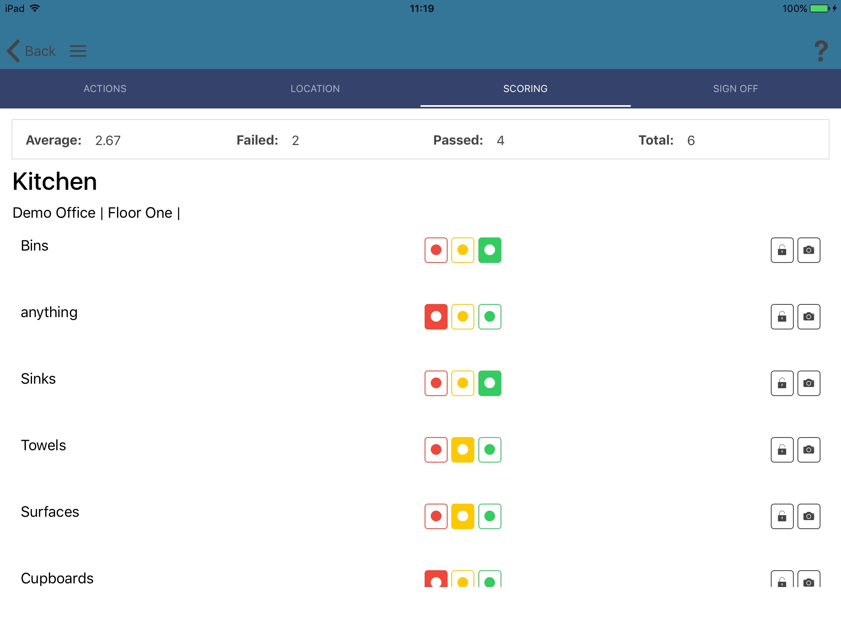Image resolution: width=841 pixels, height=631 pixels.
Task: Tap the Surfaces item label
Action: (50, 512)
